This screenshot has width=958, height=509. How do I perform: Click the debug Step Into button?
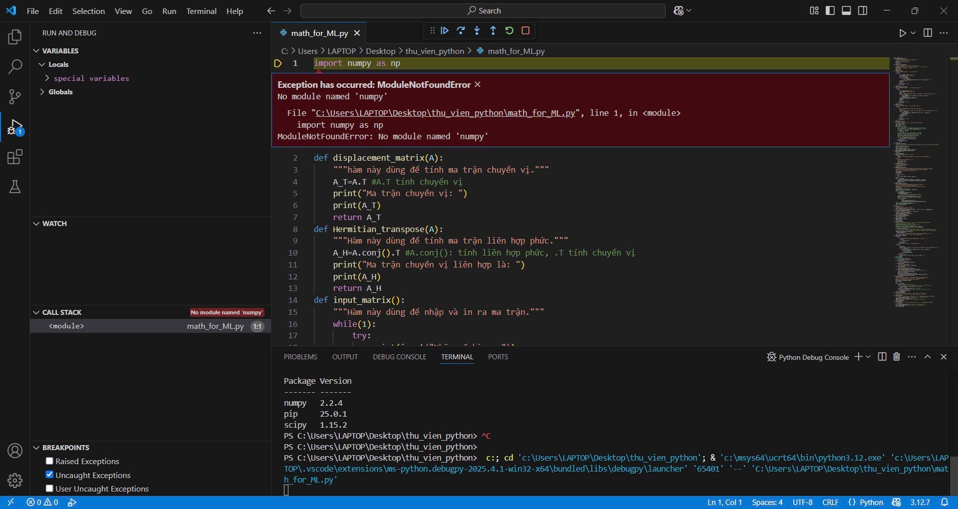click(477, 30)
